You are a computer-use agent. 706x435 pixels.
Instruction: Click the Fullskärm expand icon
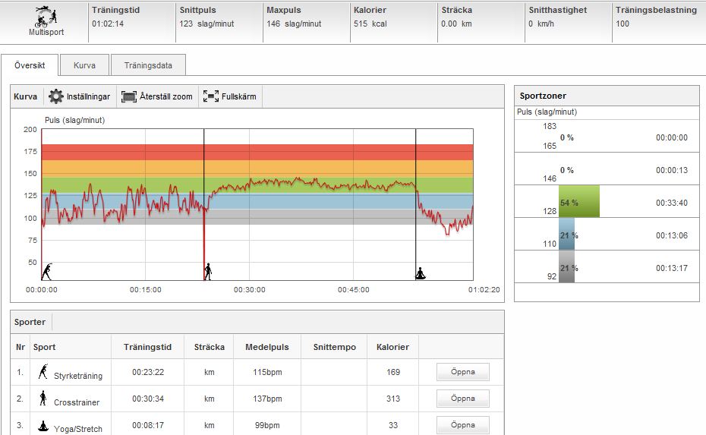[x=210, y=97]
